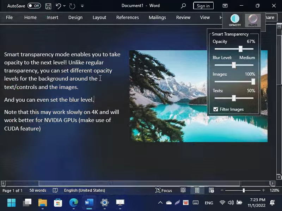This screenshot has height=211, width=282.
Task: Open the title bar Search magnifier
Action: pyautogui.click(x=183, y=6)
